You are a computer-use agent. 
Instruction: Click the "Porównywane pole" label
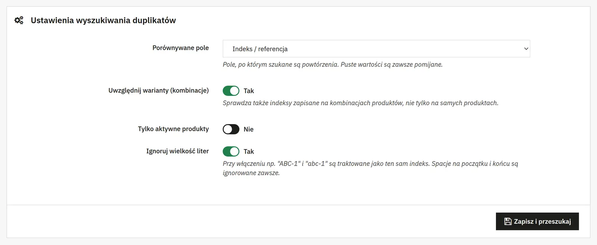click(x=181, y=48)
